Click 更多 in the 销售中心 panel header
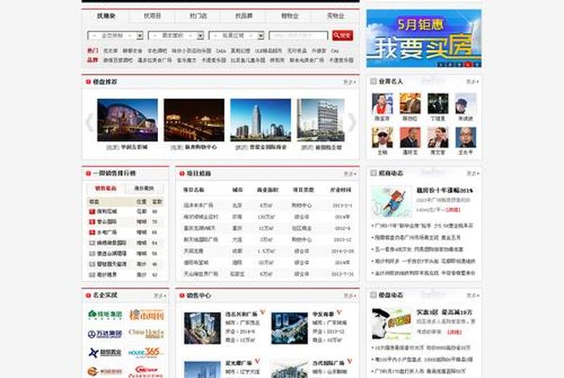Image resolution: width=564 pixels, height=378 pixels. [349, 296]
